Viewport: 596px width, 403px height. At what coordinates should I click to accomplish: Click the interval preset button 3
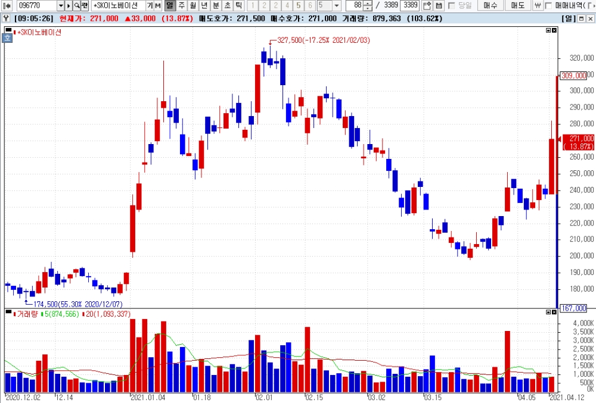point(276,5)
